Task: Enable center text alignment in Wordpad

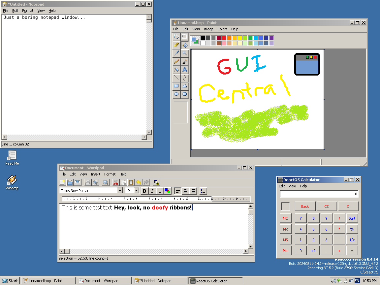Action: (185, 191)
